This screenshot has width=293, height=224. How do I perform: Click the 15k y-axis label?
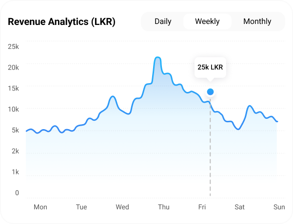pyautogui.click(x=14, y=88)
